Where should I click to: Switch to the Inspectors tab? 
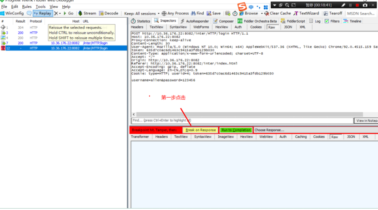(x=165, y=21)
